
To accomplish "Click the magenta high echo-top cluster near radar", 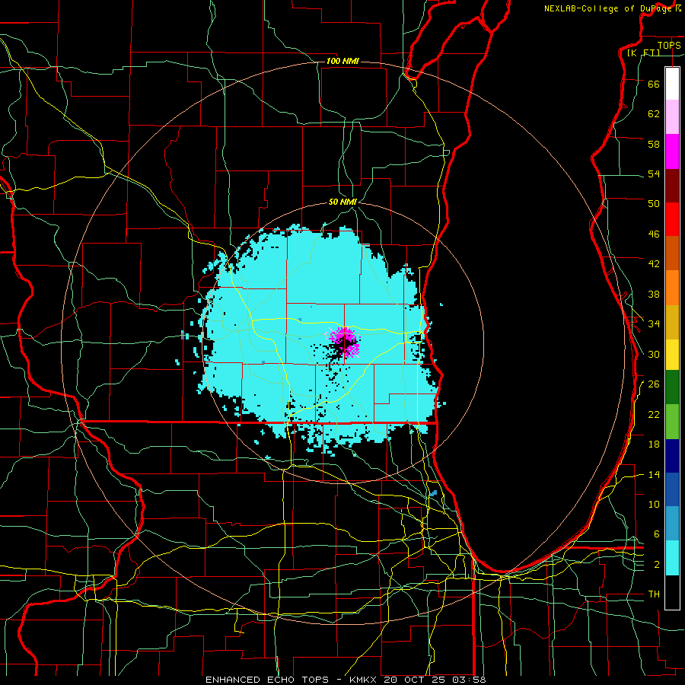I will point(344,342).
